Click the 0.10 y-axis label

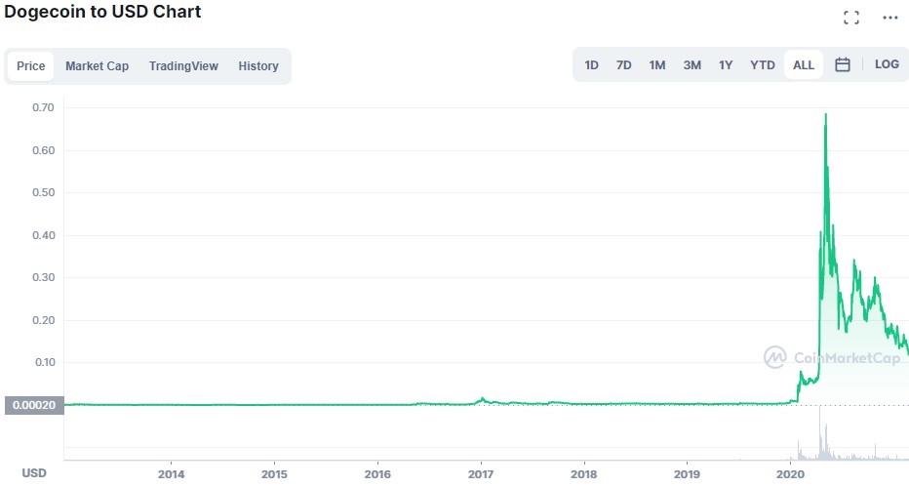click(x=44, y=362)
